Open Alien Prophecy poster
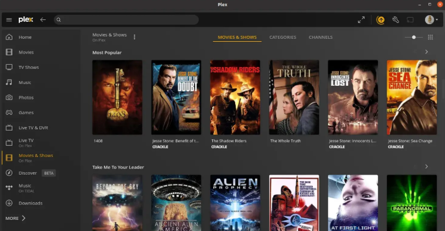445x231 pixels. [235, 203]
